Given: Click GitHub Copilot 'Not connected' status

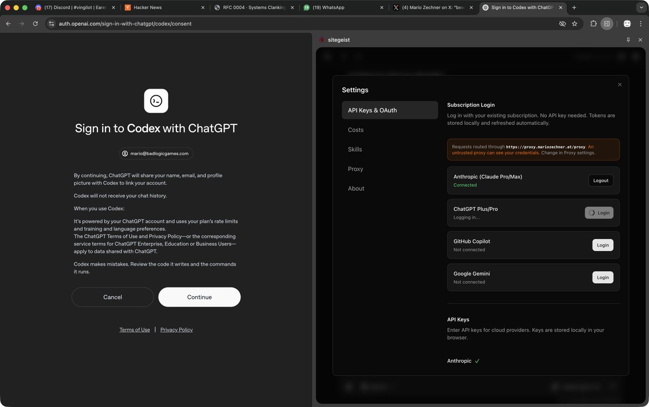Looking at the screenshot, I should [469, 250].
